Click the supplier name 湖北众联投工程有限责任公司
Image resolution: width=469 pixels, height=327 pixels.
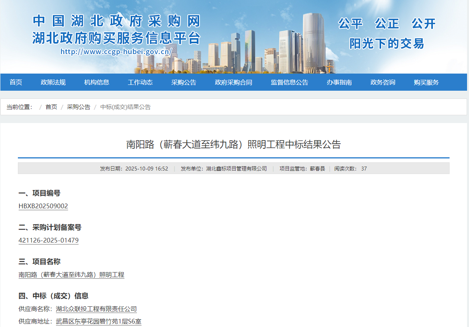[x=96, y=309]
